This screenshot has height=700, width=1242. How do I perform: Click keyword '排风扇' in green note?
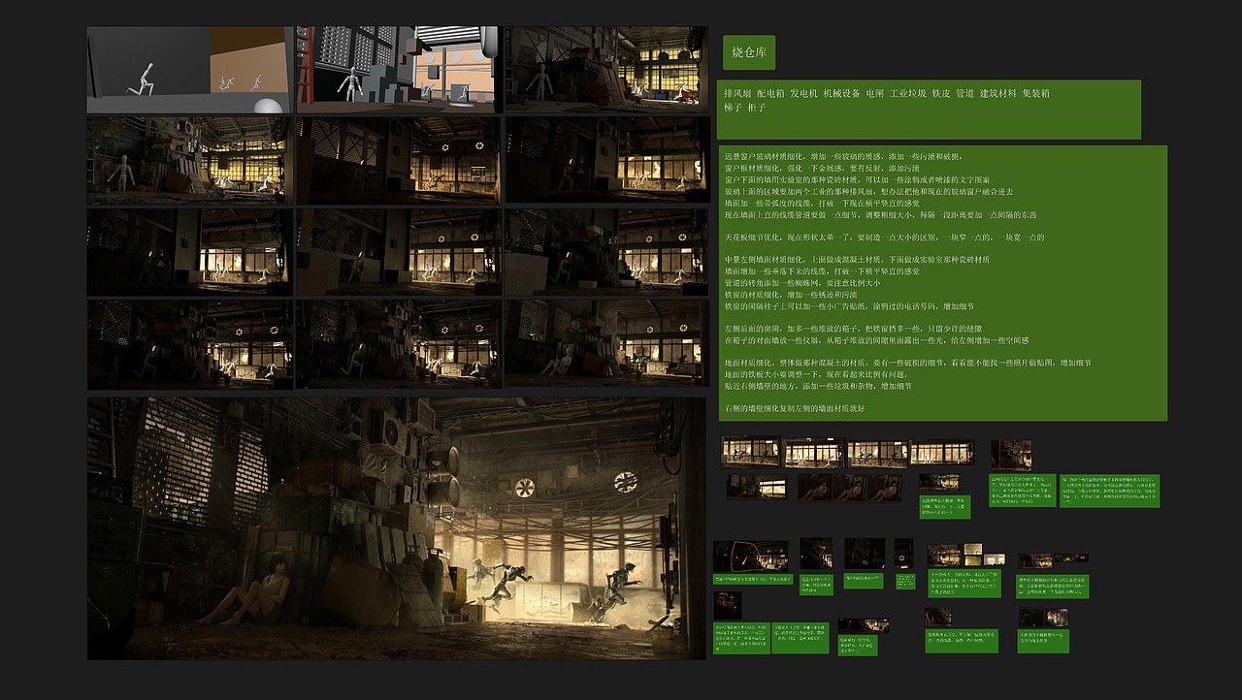click(x=738, y=94)
